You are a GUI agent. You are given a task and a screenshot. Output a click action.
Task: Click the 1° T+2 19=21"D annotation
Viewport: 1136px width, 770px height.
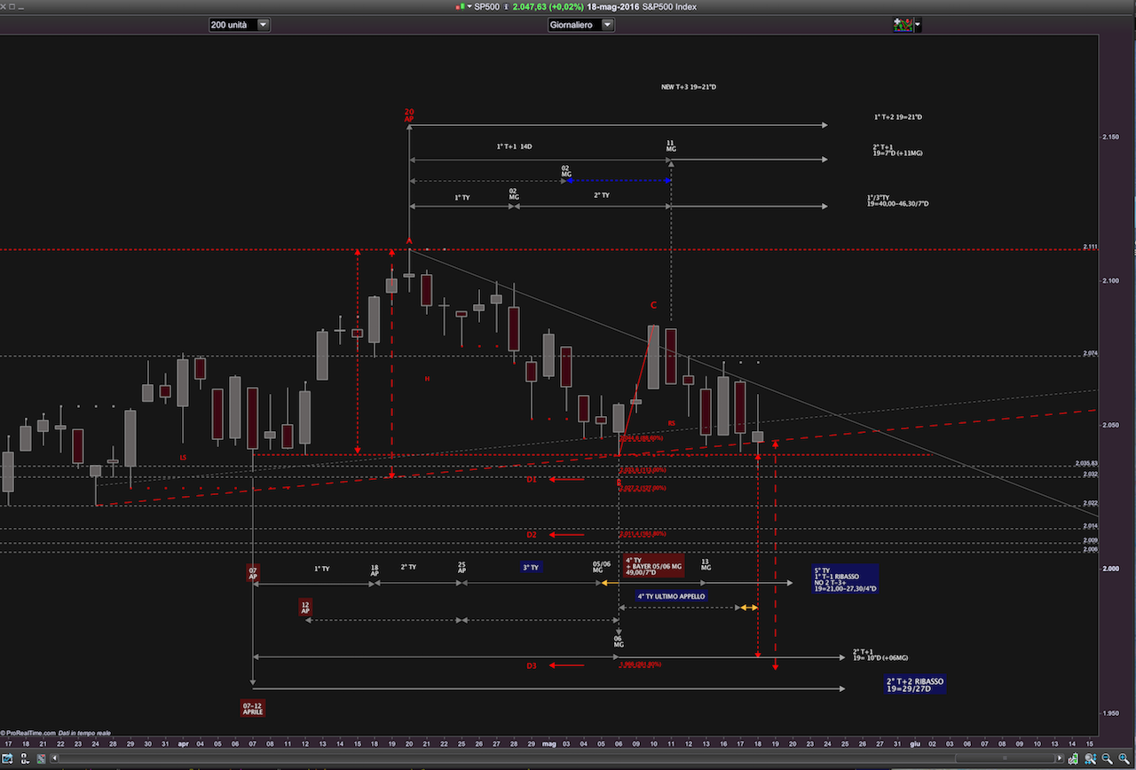pos(897,117)
